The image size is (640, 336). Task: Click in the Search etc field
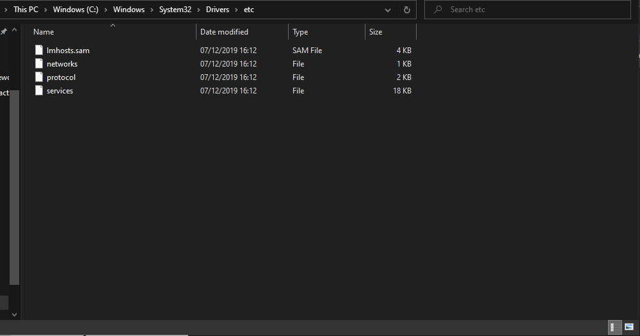[527, 10]
